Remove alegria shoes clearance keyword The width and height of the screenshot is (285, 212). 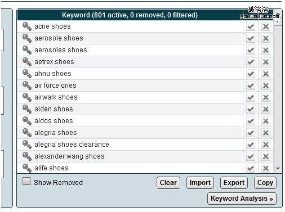266,145
